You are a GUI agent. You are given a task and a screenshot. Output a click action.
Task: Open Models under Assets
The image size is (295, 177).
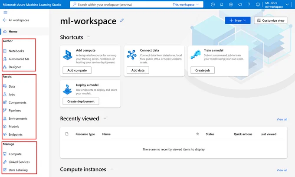pyautogui.click(x=14, y=126)
